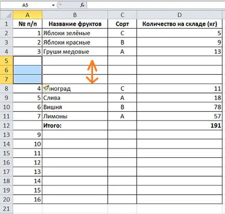Click the bold cell 'Итого:'
This screenshot has width=225, height=214.
pos(75,126)
